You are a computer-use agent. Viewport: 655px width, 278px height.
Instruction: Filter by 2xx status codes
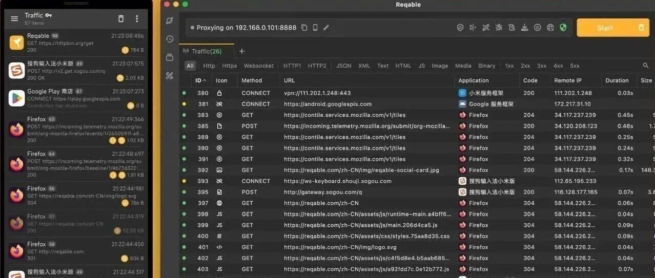click(x=525, y=66)
